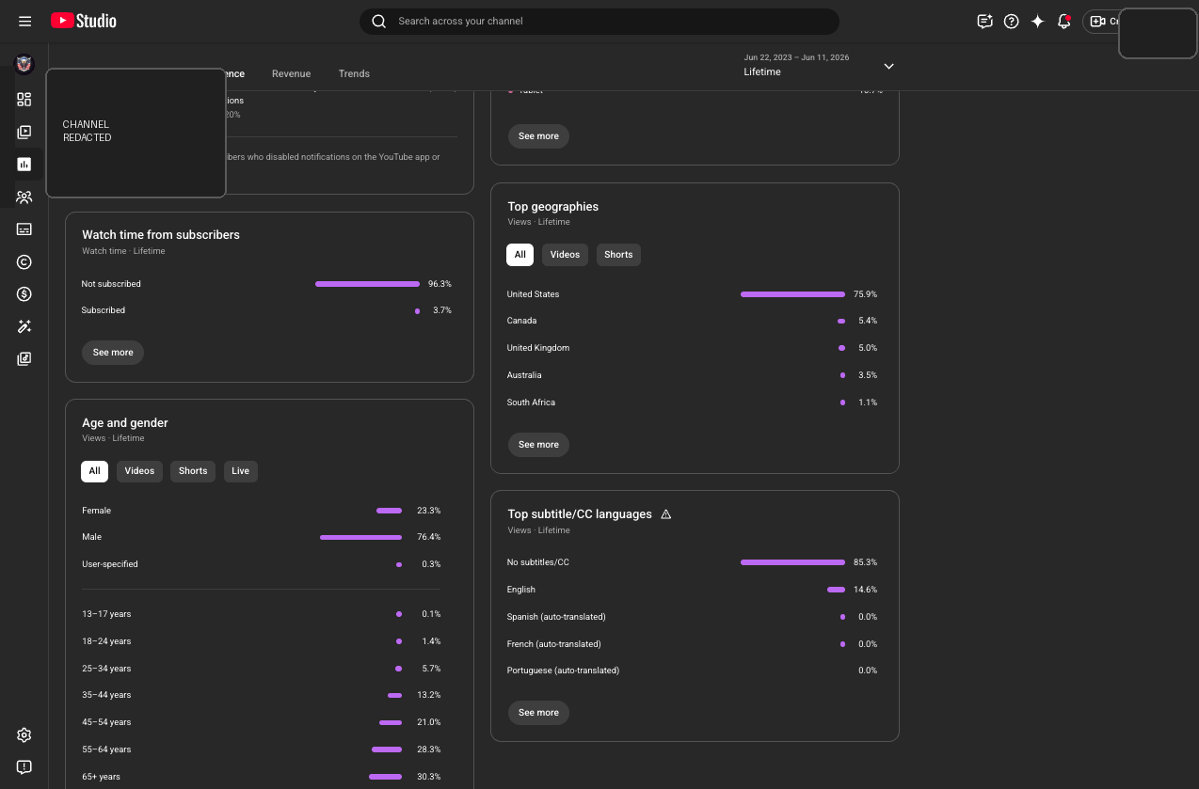Expand See more under Top geographies
Image resolution: width=1199 pixels, height=789 pixels.
tap(538, 445)
